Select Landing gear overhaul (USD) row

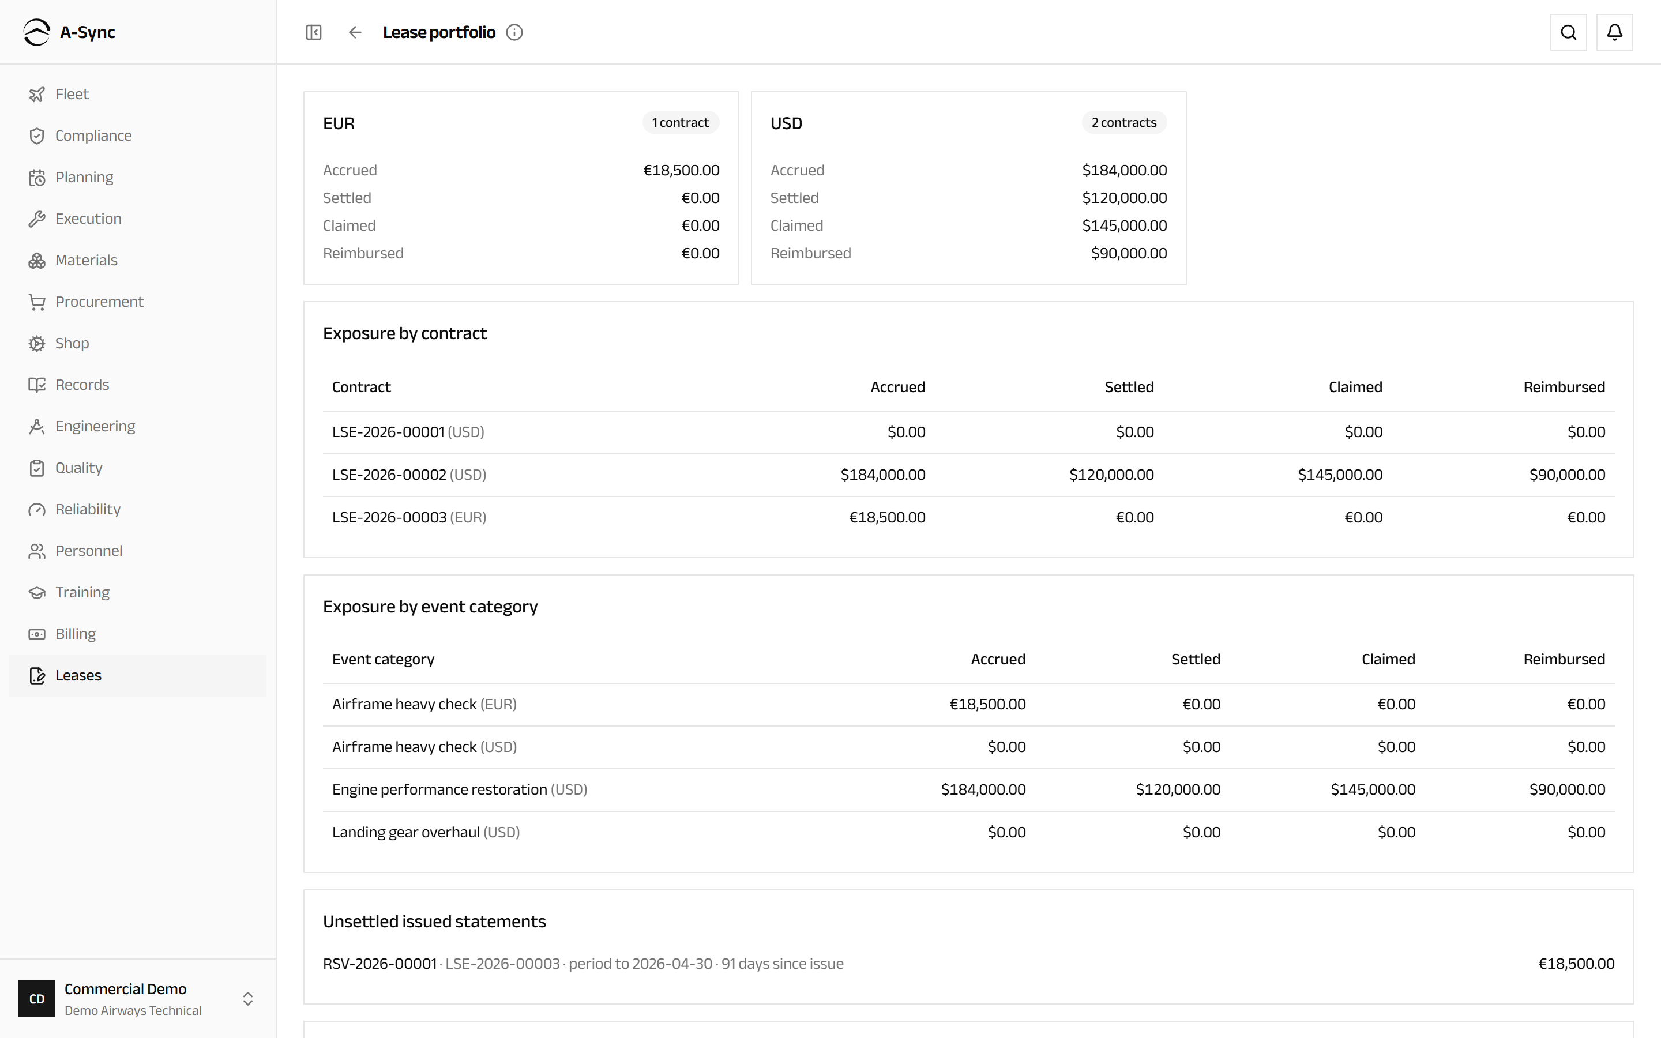click(x=968, y=832)
